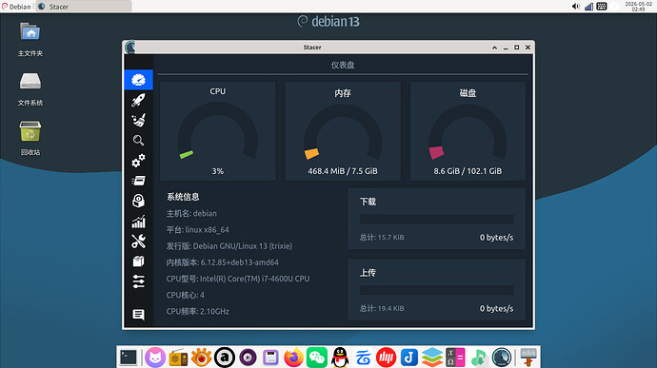This screenshot has width=657, height=368.
Task: Open the stacked layers app in dock
Action: [x=432, y=358]
